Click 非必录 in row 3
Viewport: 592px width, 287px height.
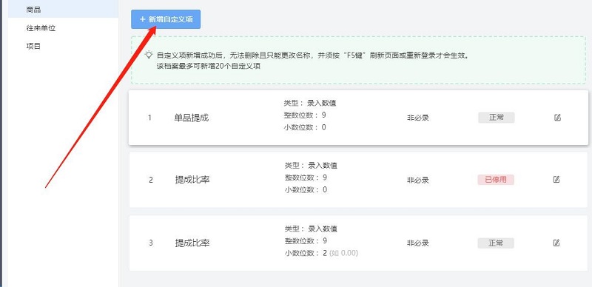(x=418, y=243)
